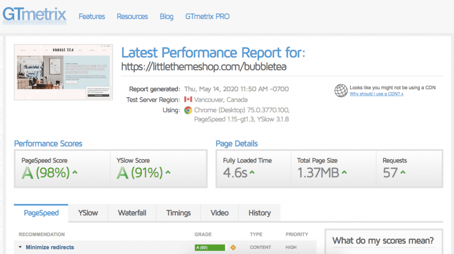The image size is (454, 254).
Task: Click the 57 Requests value
Action: click(390, 173)
